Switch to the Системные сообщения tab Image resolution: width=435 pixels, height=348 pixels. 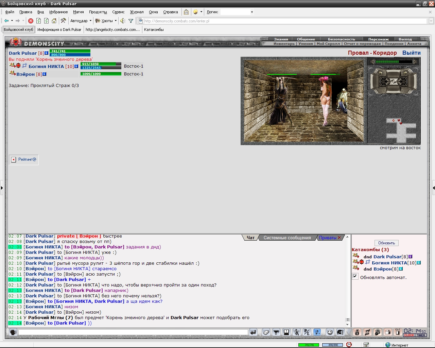tap(287, 238)
